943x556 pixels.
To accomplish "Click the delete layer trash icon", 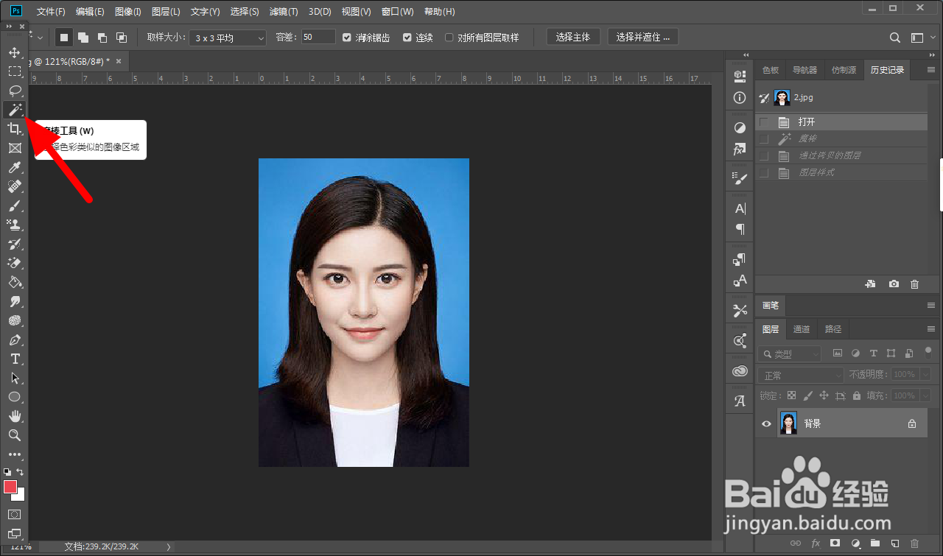I will [914, 543].
